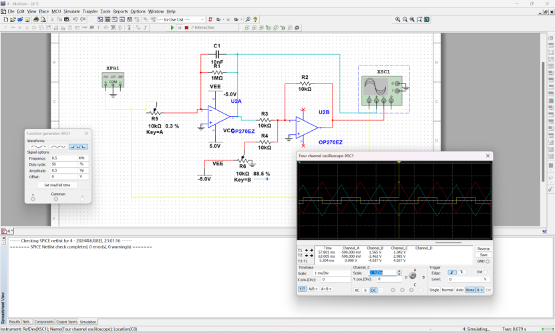Viewport: 555px width, 334px height.
Task: Stop the simulation with the red square
Action: tap(186, 27)
